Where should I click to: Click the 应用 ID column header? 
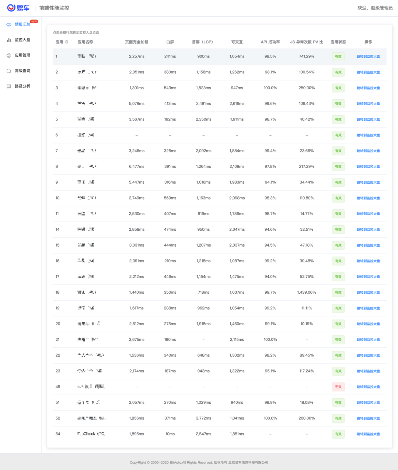pos(62,42)
